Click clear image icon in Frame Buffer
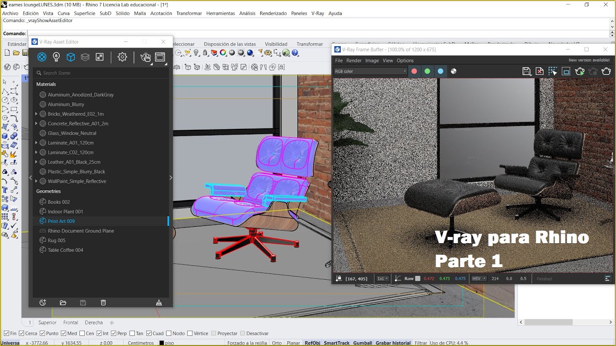 [x=539, y=71]
